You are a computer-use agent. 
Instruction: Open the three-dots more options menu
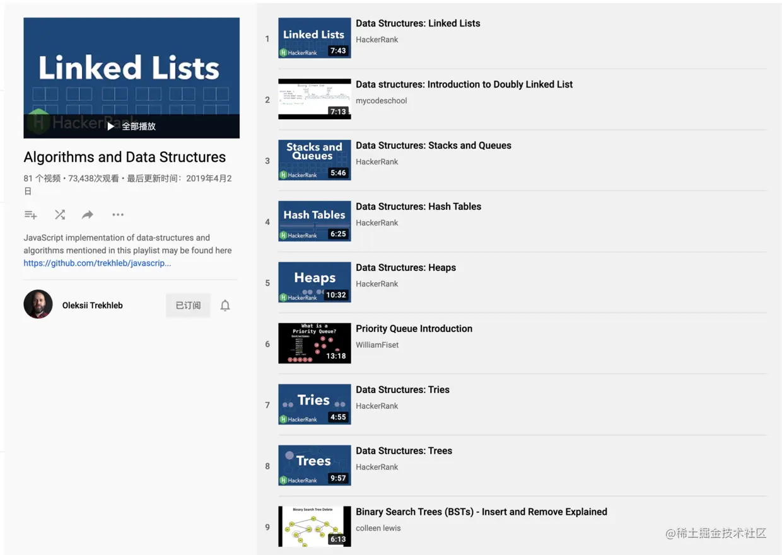118,215
